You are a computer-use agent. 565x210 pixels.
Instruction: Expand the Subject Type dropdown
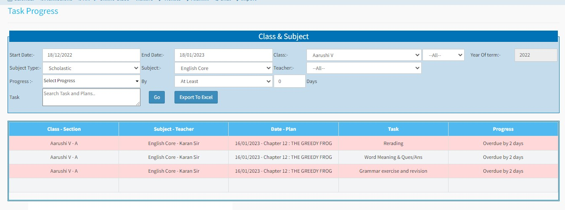[91, 68]
